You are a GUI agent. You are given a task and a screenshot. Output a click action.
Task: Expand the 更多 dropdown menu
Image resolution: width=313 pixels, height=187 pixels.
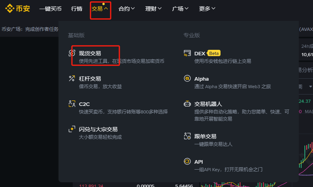[x=207, y=9]
